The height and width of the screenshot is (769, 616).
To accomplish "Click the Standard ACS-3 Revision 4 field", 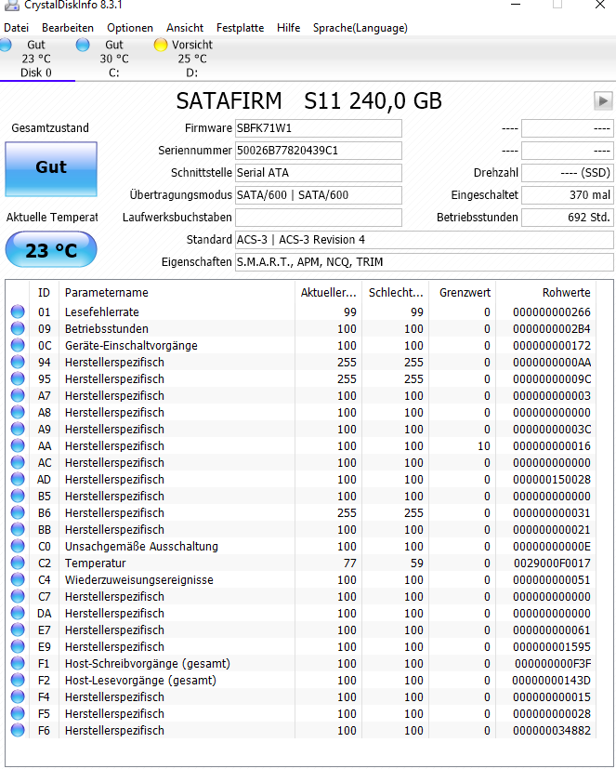I will coord(424,240).
